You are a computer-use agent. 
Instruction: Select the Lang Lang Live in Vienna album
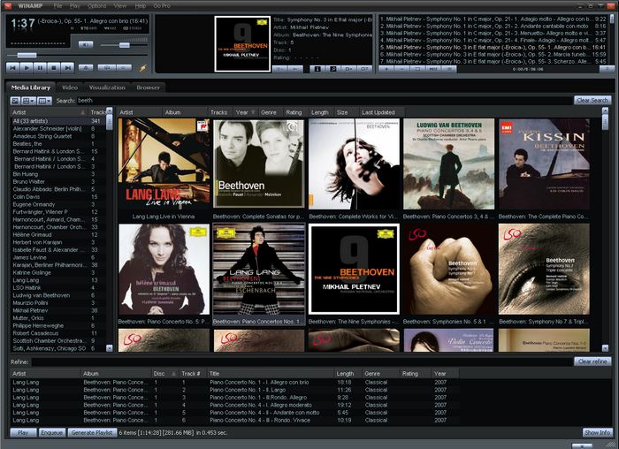[164, 170]
